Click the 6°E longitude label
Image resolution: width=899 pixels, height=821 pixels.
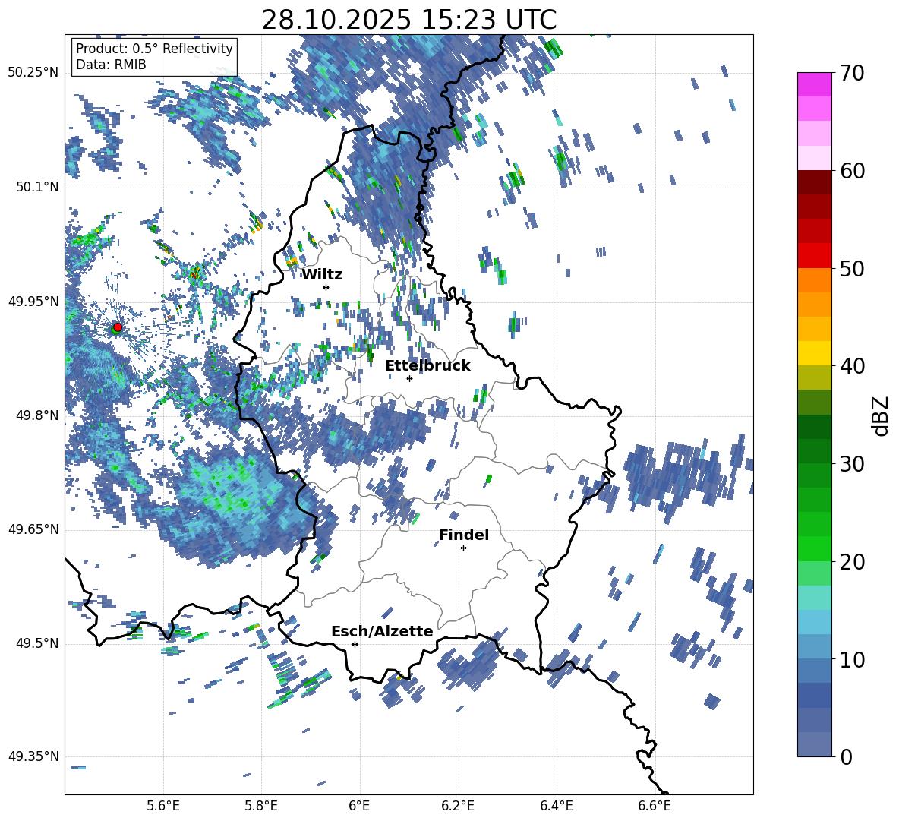(359, 806)
